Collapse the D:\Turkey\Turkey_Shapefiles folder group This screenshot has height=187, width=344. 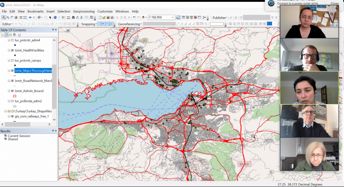pos(5,111)
